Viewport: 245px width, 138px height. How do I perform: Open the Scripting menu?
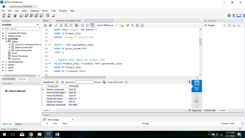63,11
